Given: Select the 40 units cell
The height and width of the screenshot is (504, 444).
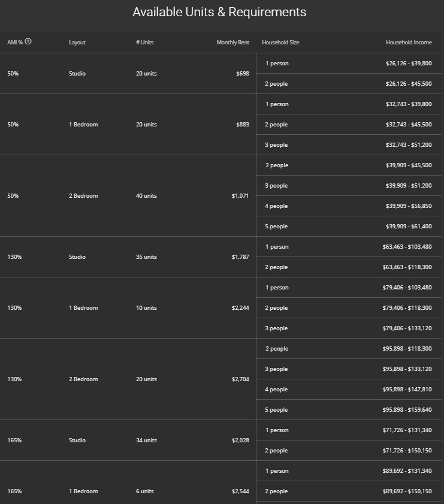Looking at the screenshot, I should click(x=146, y=196).
